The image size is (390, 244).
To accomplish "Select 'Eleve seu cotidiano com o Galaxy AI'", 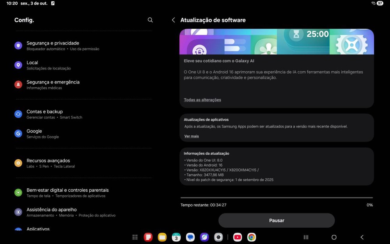I will click(x=219, y=61).
